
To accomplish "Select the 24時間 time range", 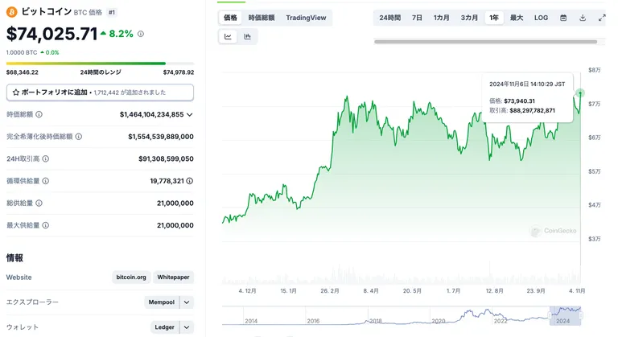I will (389, 18).
